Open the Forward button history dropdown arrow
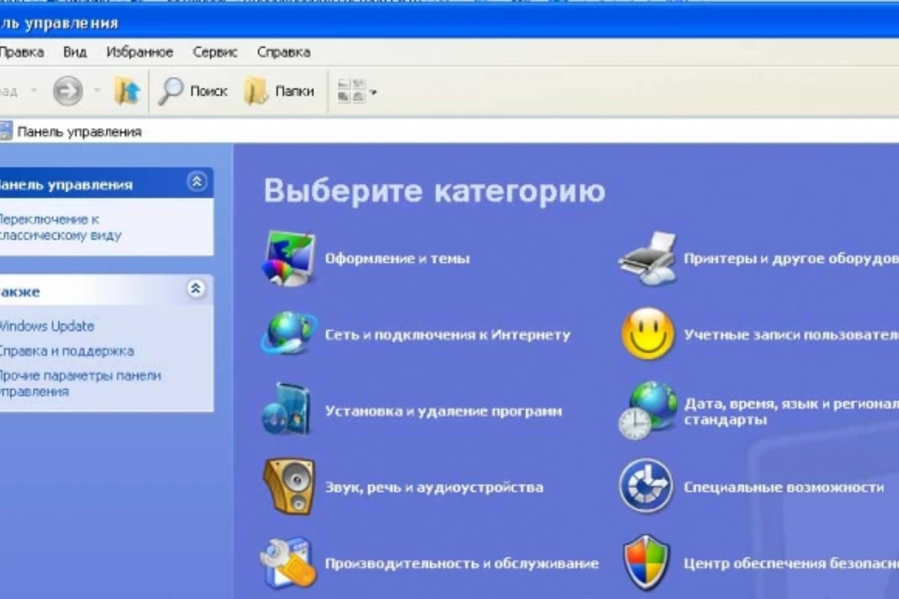Image resolution: width=899 pixels, height=599 pixels. coord(97,91)
